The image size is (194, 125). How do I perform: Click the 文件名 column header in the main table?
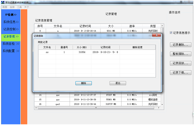(58, 26)
